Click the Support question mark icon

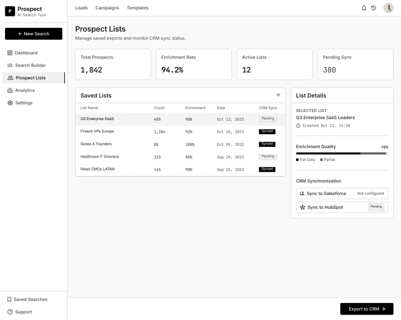pos(10,312)
